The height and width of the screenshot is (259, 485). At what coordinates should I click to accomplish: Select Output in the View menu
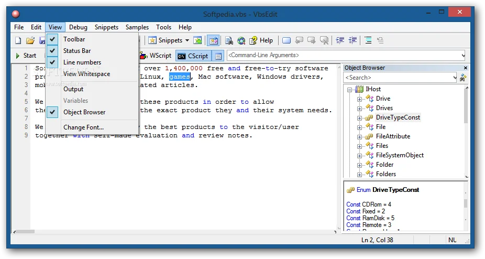pos(73,89)
